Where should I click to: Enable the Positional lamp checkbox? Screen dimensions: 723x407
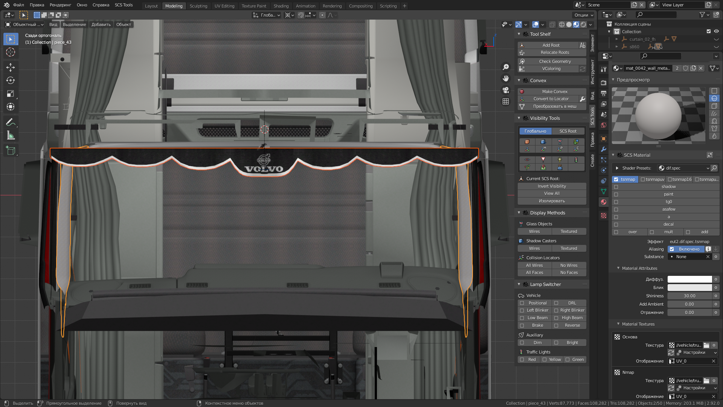point(522,303)
